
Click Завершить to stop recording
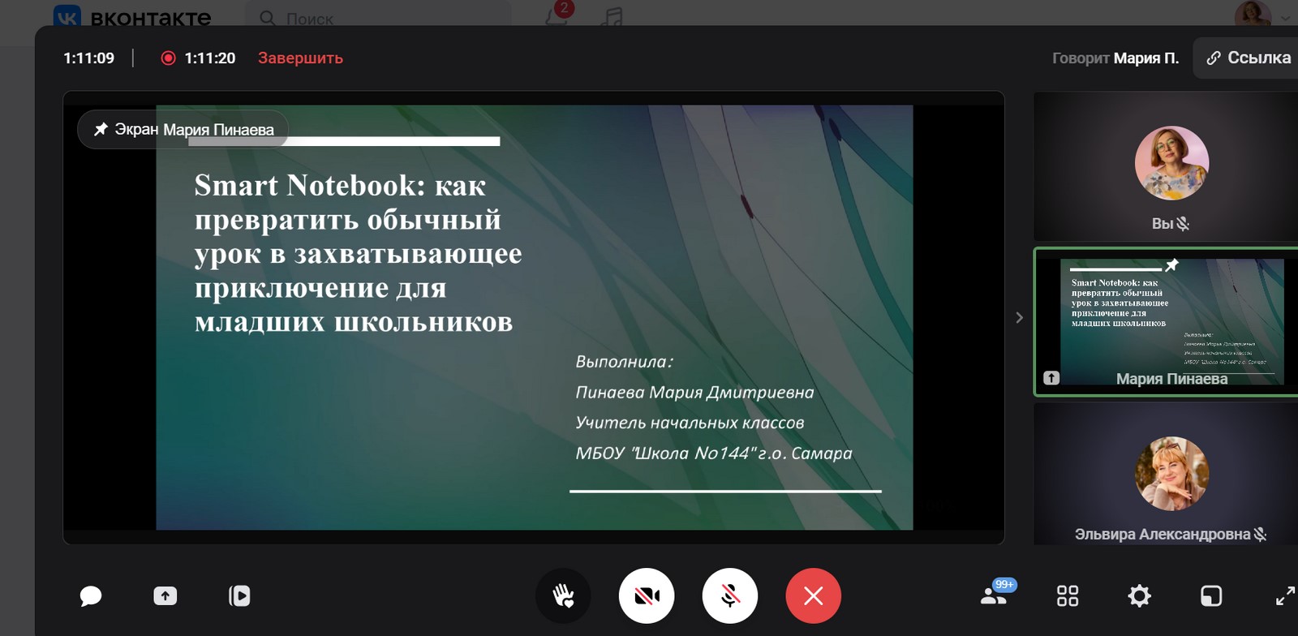[x=300, y=58]
